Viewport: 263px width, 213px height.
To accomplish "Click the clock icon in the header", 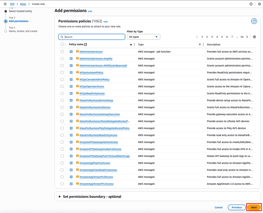I will tap(259, 4).
